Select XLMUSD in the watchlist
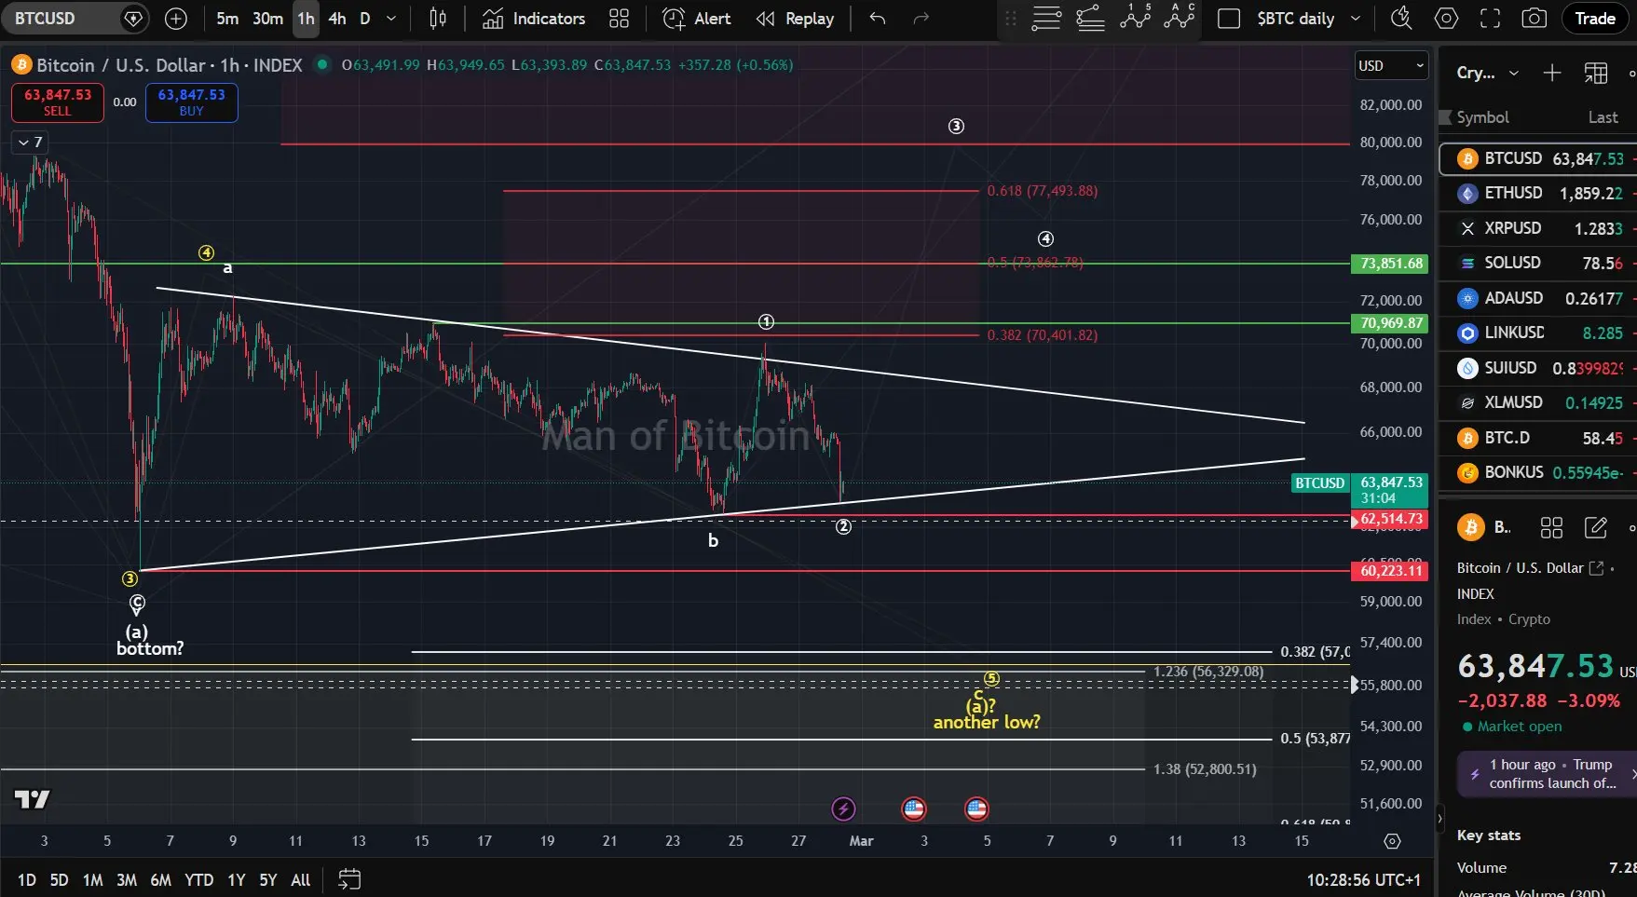 pos(1538,402)
